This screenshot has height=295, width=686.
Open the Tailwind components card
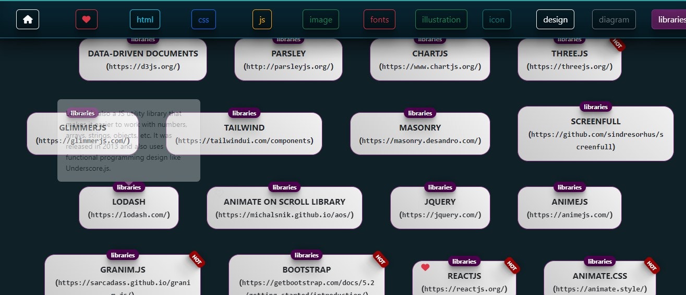click(244, 134)
